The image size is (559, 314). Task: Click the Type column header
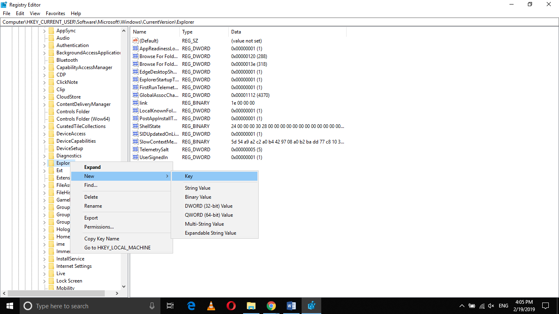point(204,32)
